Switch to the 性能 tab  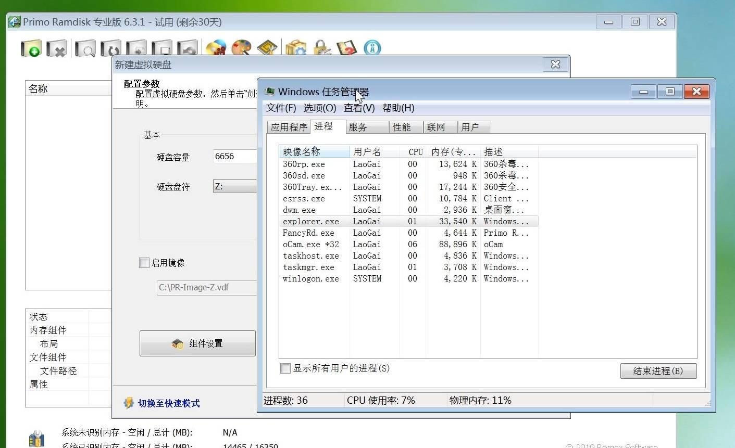pos(406,127)
